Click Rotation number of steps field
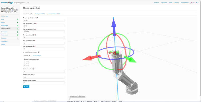The image size is (201, 102). (44, 83)
